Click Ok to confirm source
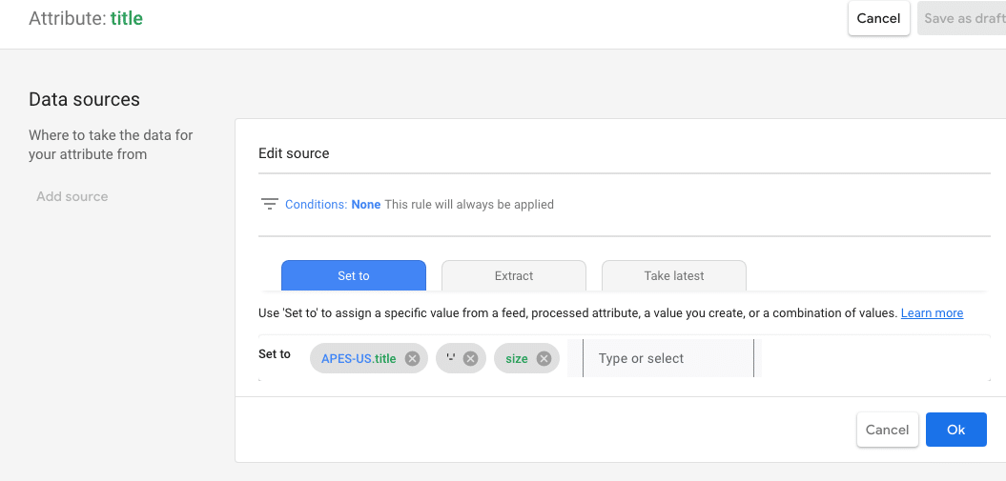Screen dimensions: 1006x481 pos(956,430)
